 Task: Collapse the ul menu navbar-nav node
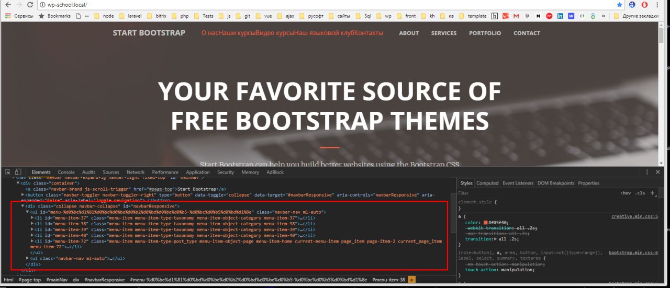(x=27, y=212)
